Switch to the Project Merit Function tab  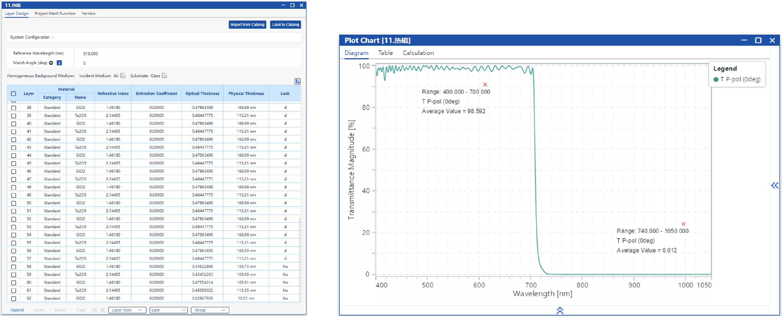[55, 13]
